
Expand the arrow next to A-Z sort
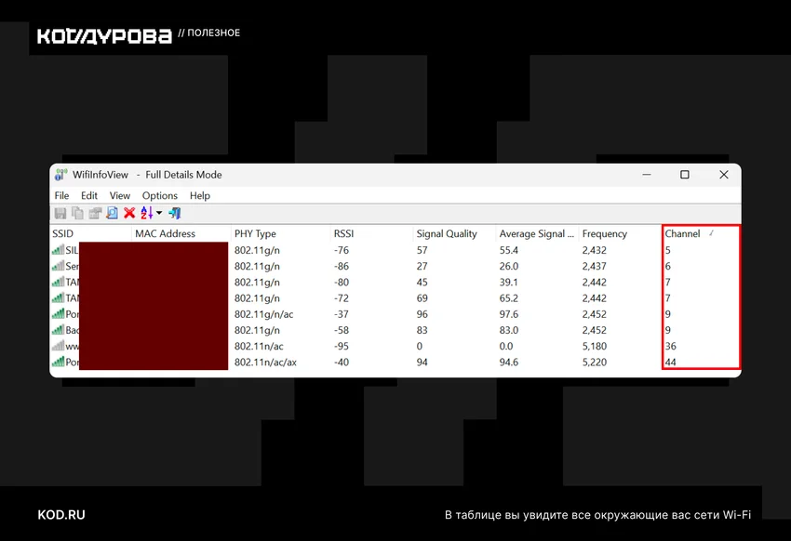click(x=159, y=213)
